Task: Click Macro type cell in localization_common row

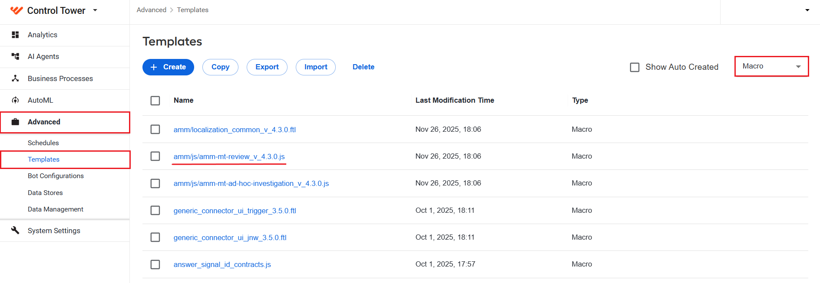Action: (x=582, y=129)
